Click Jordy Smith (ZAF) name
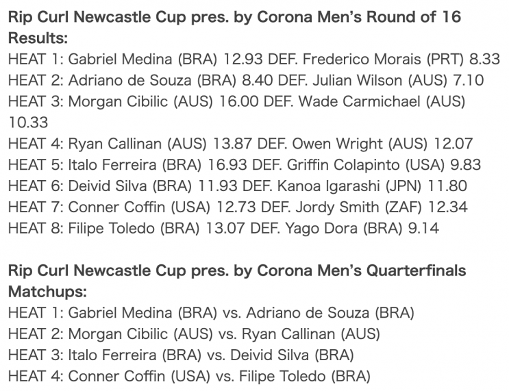Screen dimensions: 509x391 [x=358, y=207]
